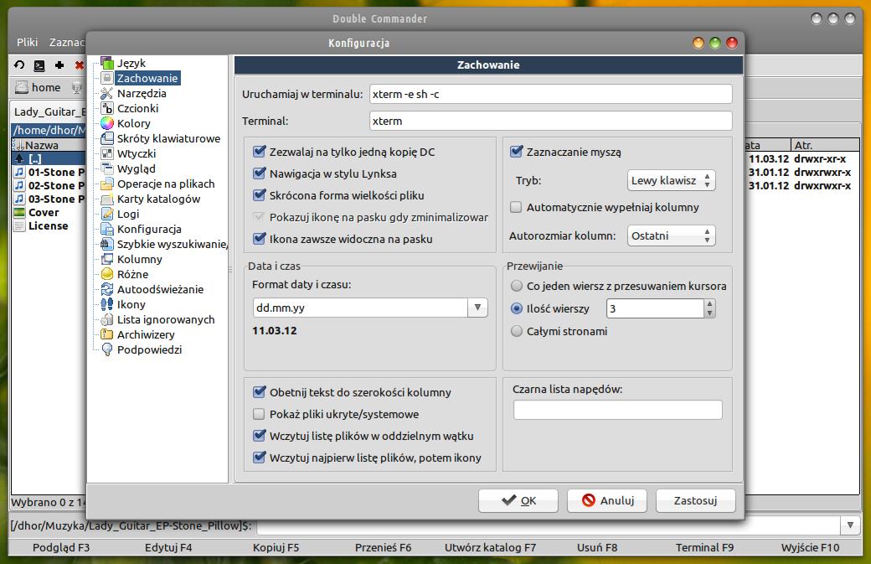The width and height of the screenshot is (871, 564).
Task: Confirm settings with OK button
Action: (518, 500)
